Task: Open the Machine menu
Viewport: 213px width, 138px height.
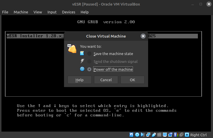Action: [21, 12]
